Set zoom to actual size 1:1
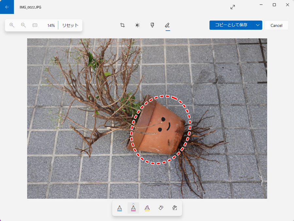Image resolution: width=294 pixels, height=221 pixels. point(35,25)
